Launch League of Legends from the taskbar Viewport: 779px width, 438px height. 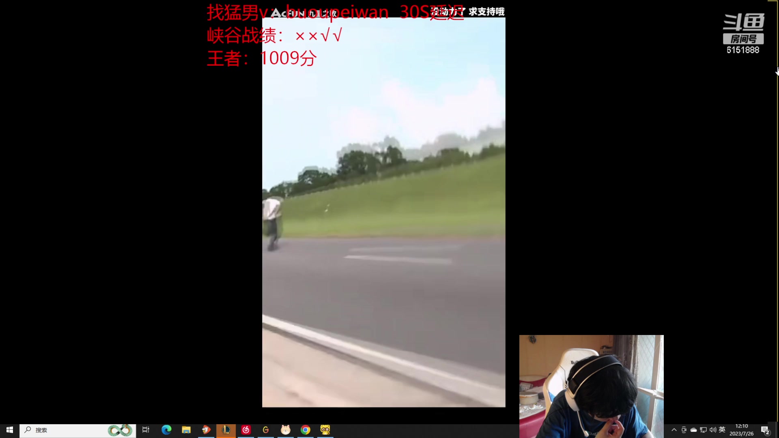(x=226, y=430)
